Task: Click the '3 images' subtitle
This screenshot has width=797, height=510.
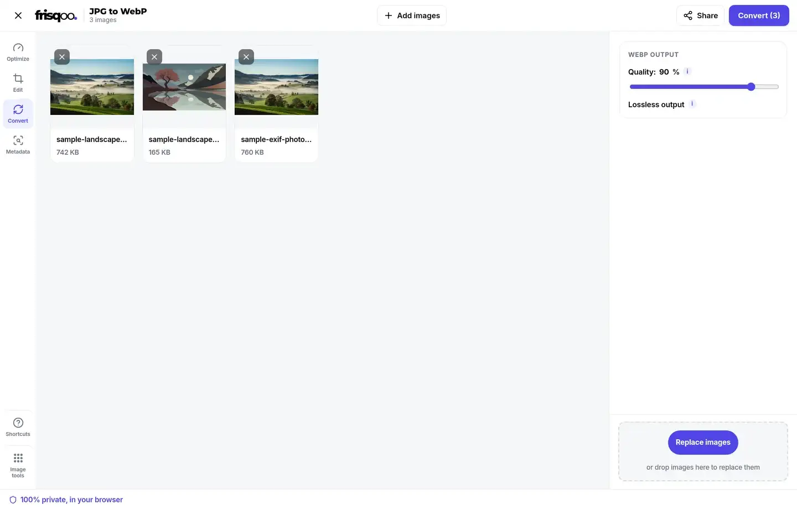Action: pyautogui.click(x=103, y=20)
